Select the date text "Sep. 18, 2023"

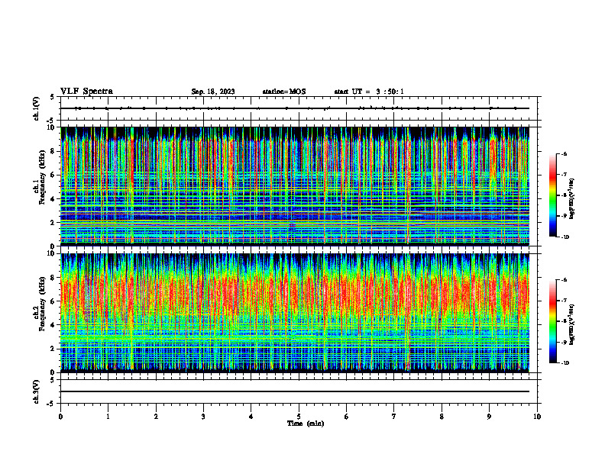[213, 92]
